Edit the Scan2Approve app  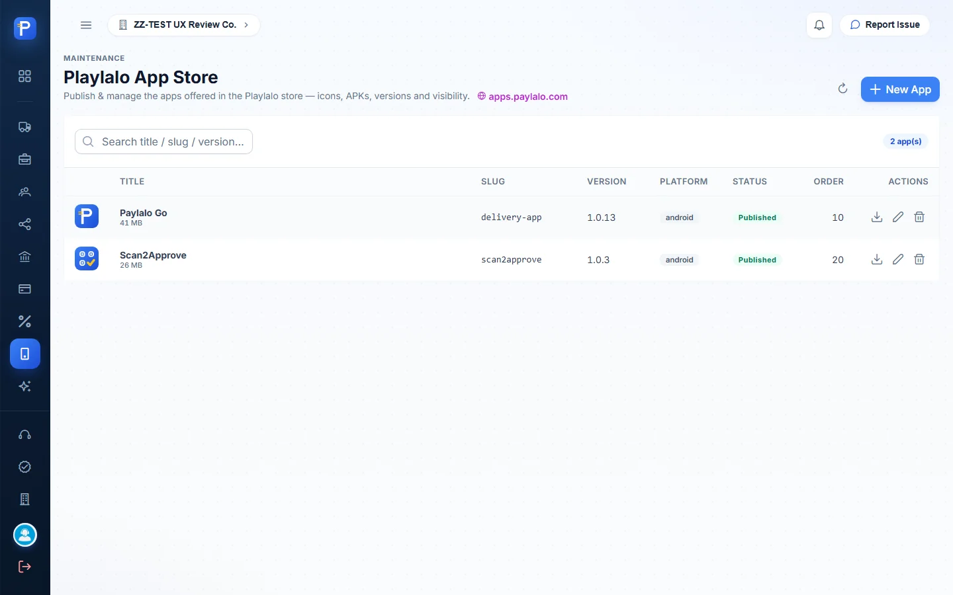point(898,259)
